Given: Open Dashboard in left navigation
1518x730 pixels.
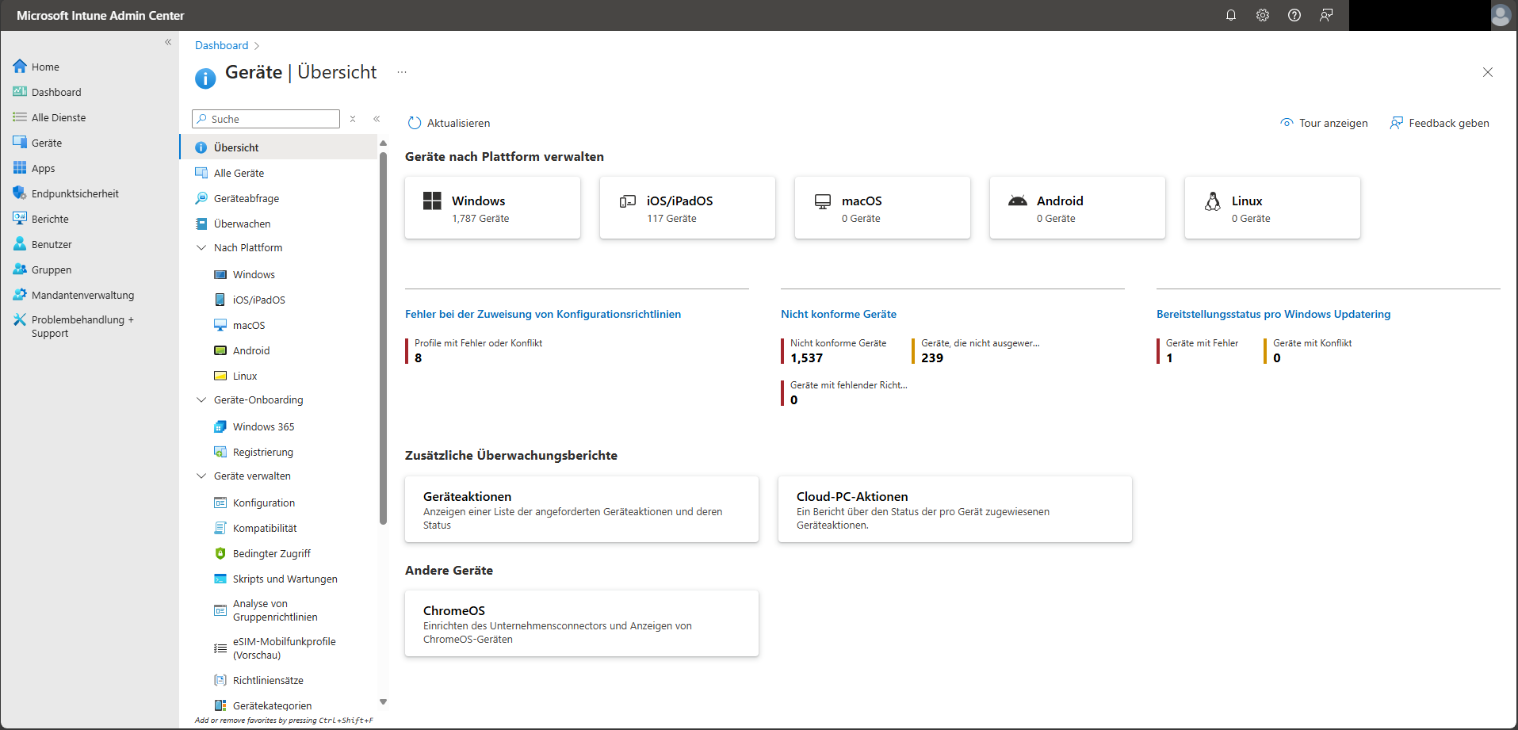Looking at the screenshot, I should (56, 92).
